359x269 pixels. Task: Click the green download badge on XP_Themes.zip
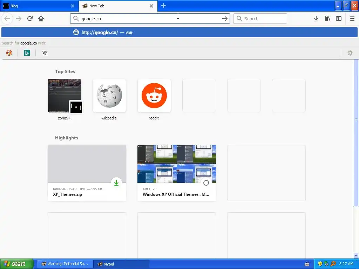(x=116, y=183)
